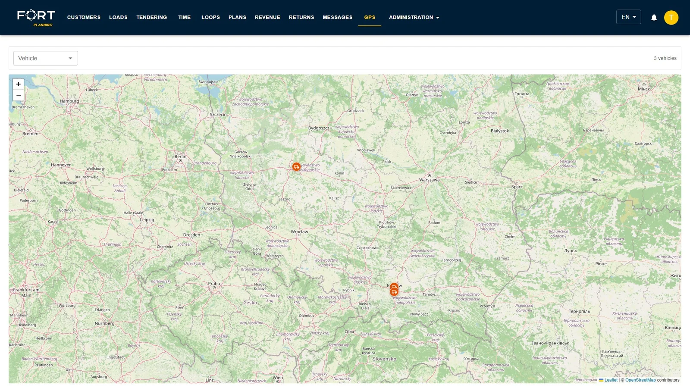Click the Wrocław city label

point(299,232)
